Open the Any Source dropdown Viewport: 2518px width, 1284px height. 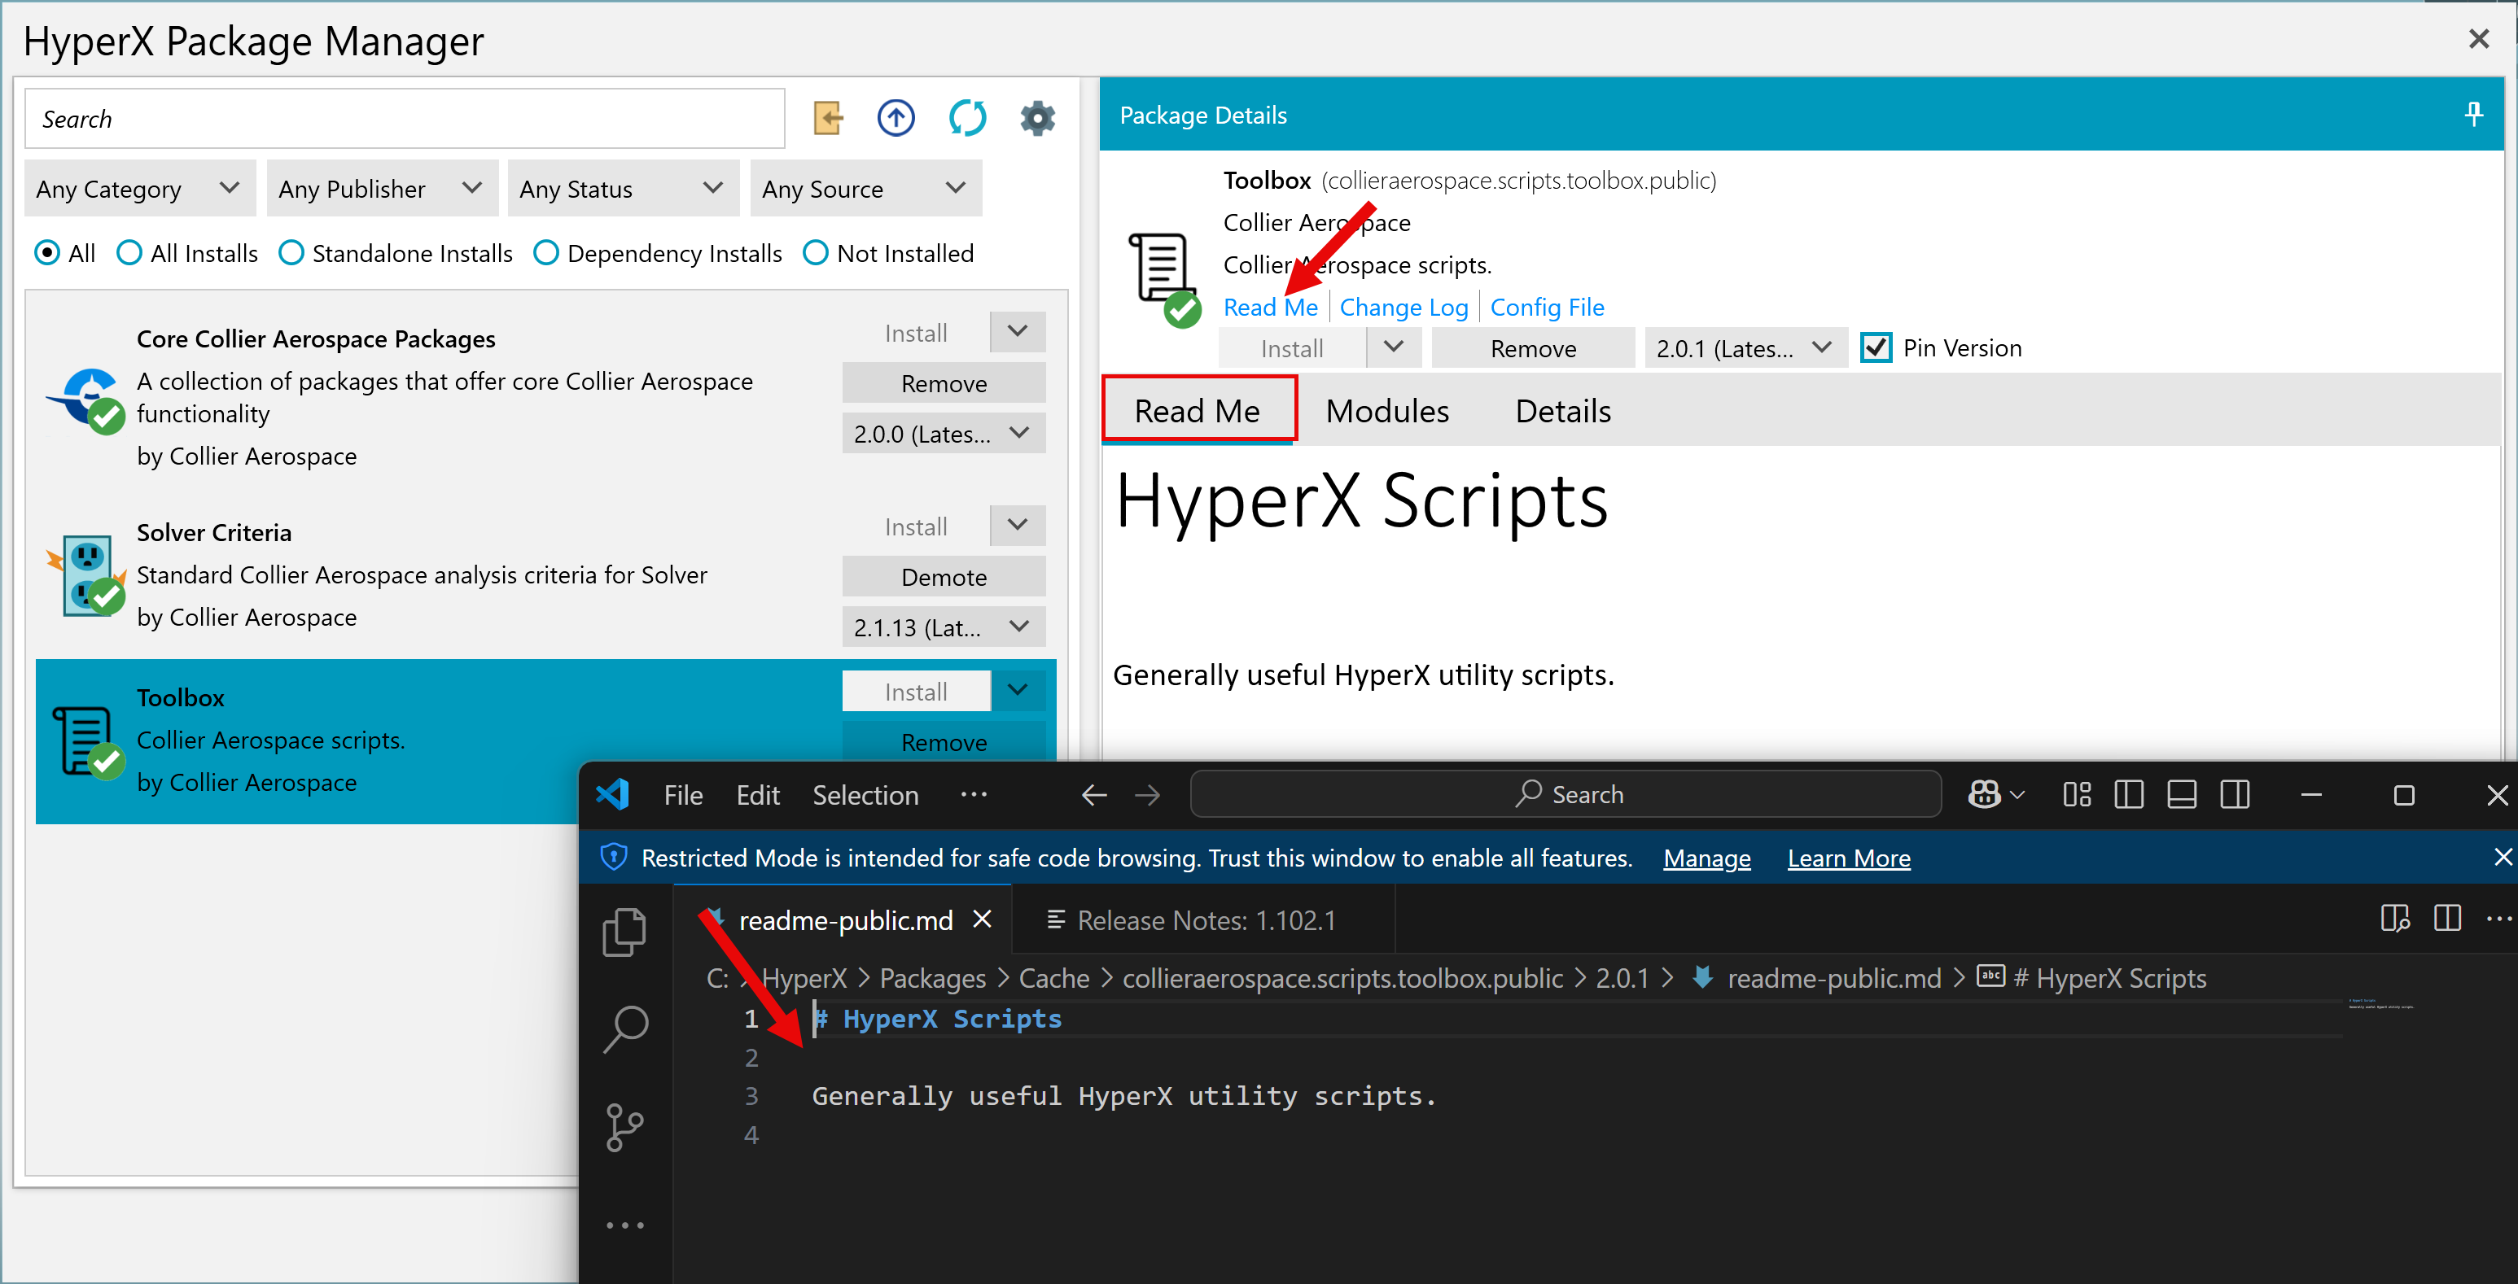(x=866, y=188)
